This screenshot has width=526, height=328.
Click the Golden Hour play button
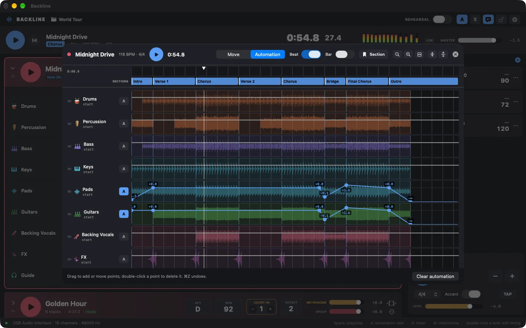coord(31,306)
